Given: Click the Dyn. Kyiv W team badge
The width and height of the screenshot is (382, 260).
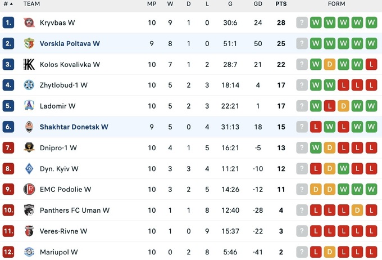Looking at the screenshot, I should (x=29, y=169).
